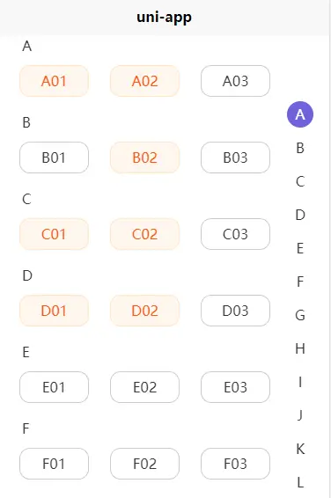331x498 pixels.
Task: Go to letter L in side index
Action: pos(300,482)
